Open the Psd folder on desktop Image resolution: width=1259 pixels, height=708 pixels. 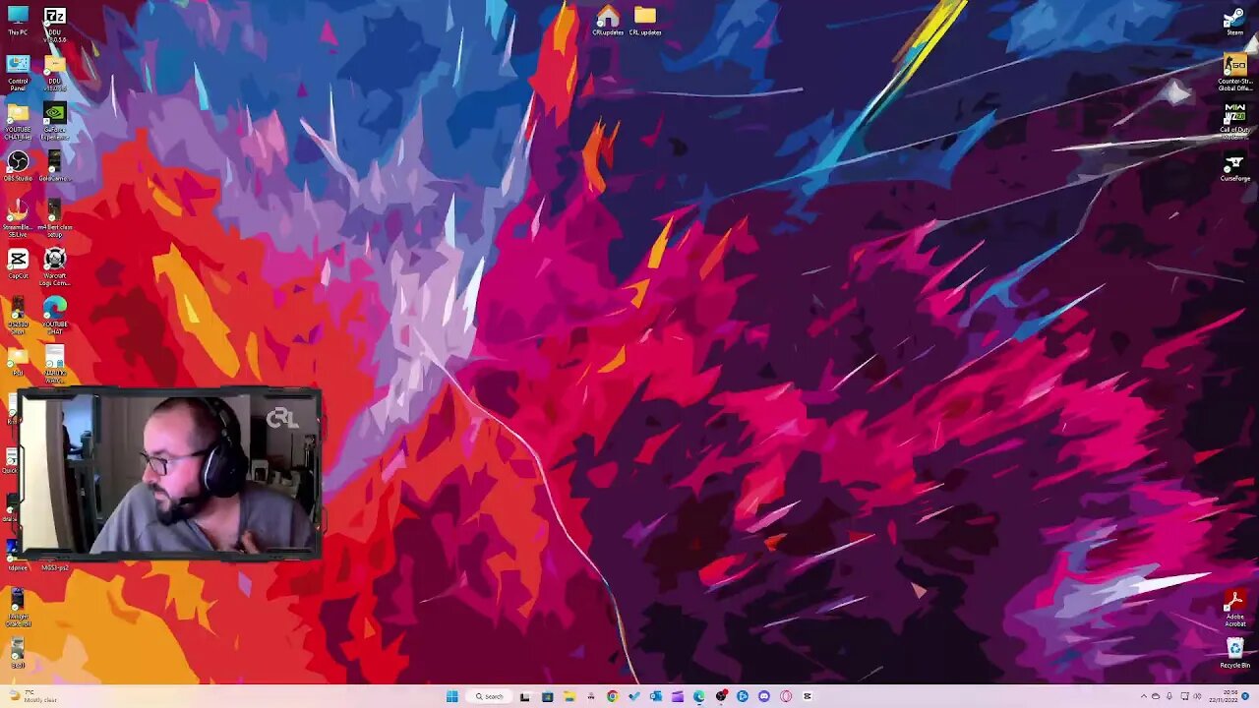pos(18,360)
